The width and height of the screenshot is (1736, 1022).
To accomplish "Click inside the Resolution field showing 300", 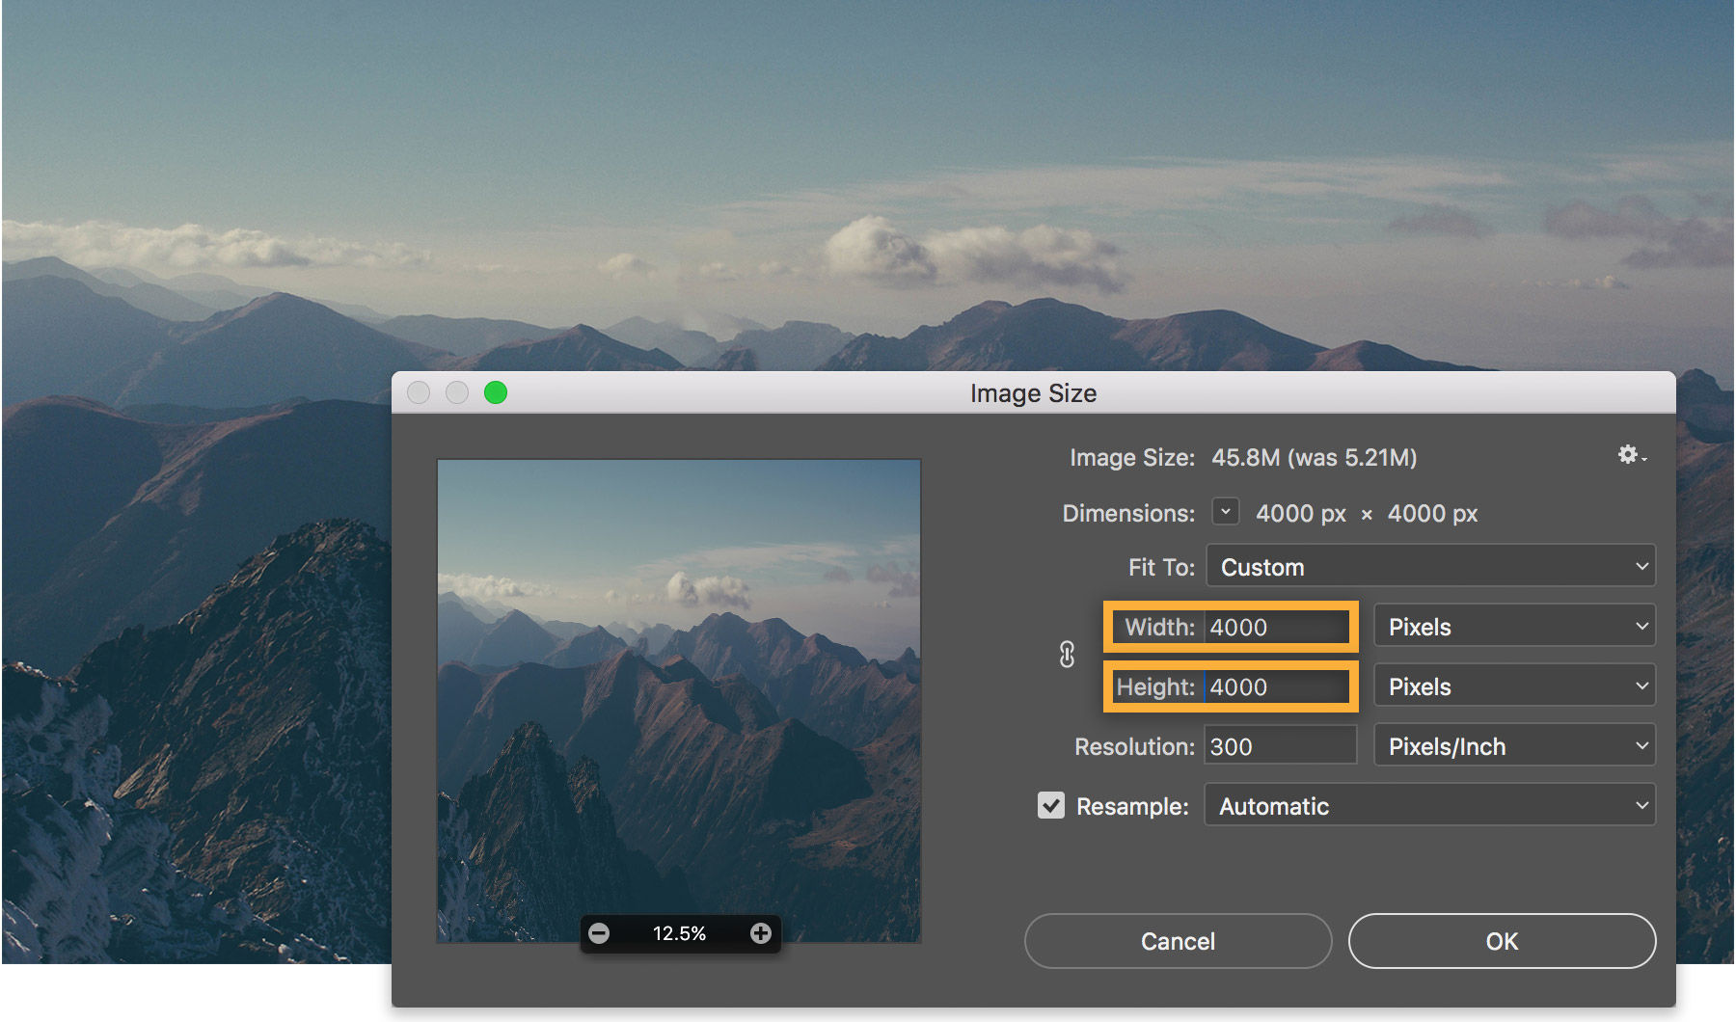I will click(x=1279, y=744).
